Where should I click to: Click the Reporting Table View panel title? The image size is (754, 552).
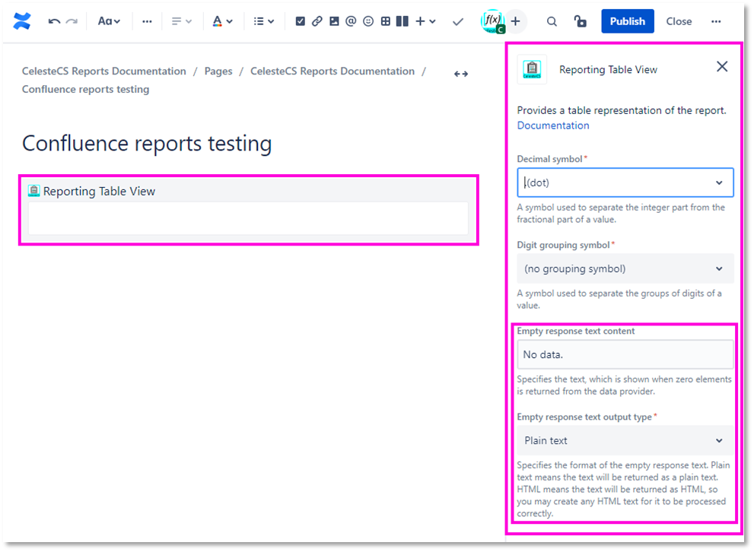(x=608, y=70)
